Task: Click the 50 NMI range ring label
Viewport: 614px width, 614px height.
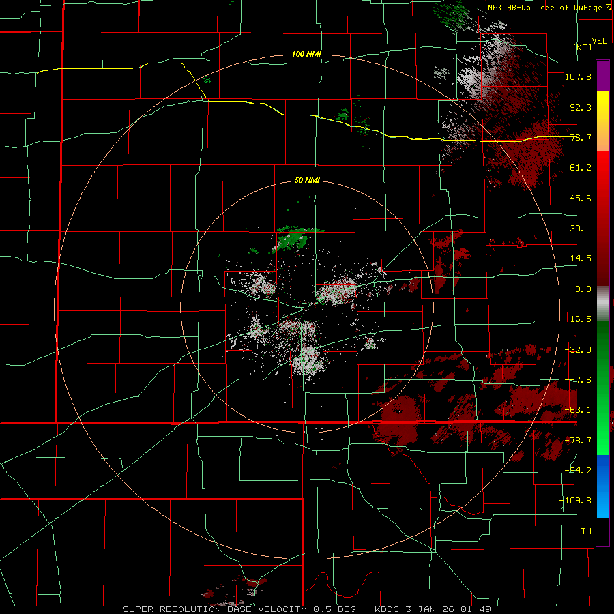Action: [x=307, y=181]
